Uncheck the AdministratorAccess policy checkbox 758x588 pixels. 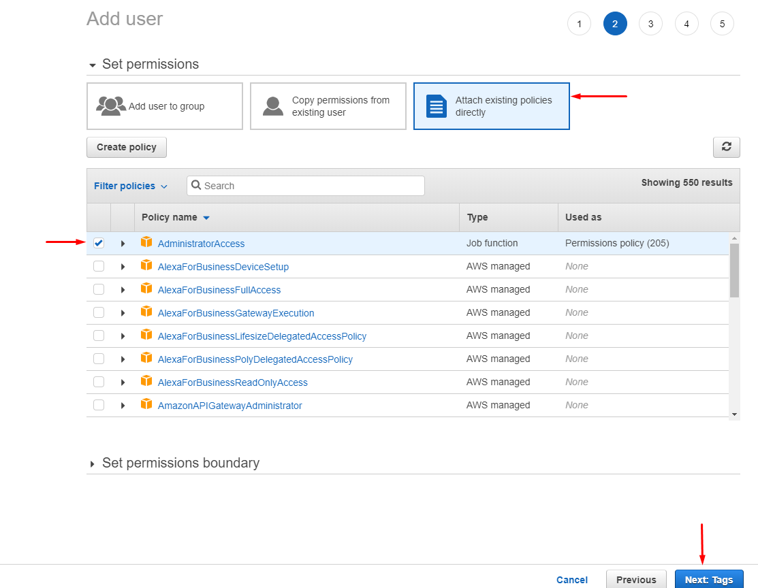pyautogui.click(x=98, y=242)
